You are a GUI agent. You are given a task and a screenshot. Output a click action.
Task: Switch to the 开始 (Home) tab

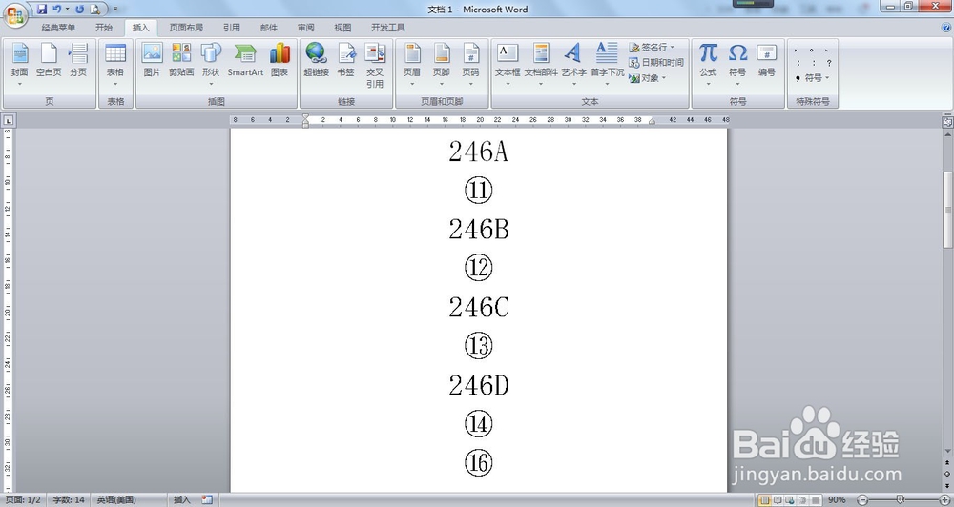(x=104, y=28)
